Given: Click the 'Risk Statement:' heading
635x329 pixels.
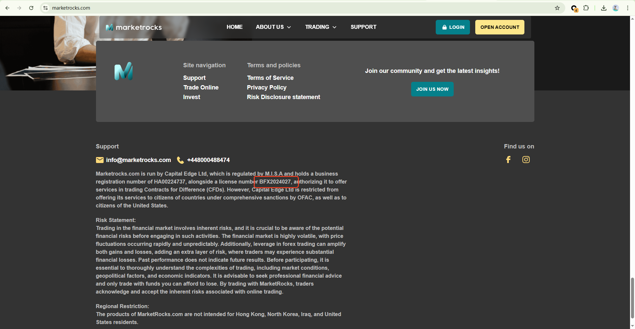Looking at the screenshot, I should [x=116, y=220].
